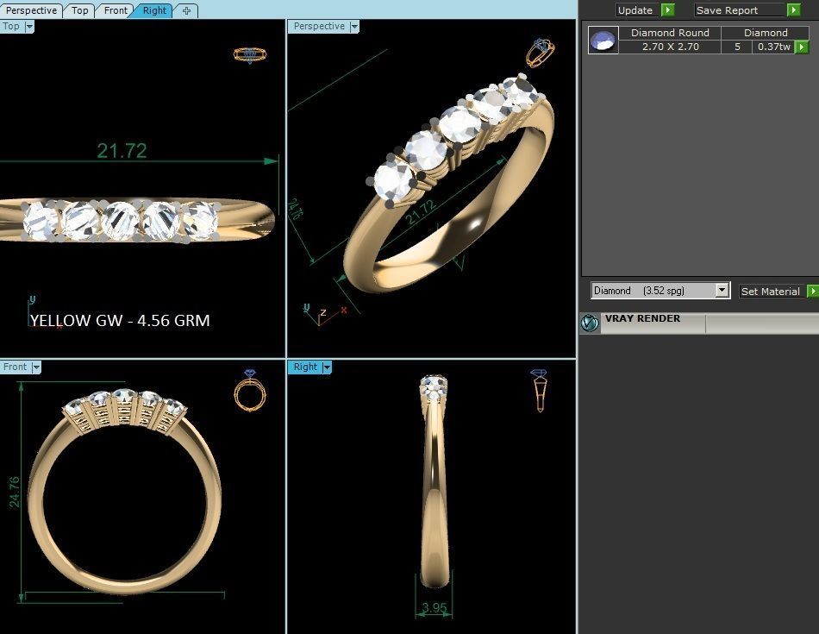This screenshot has width=819, height=634.
Task: Open the Top viewport dropdown arrow
Action: pyautogui.click(x=29, y=27)
